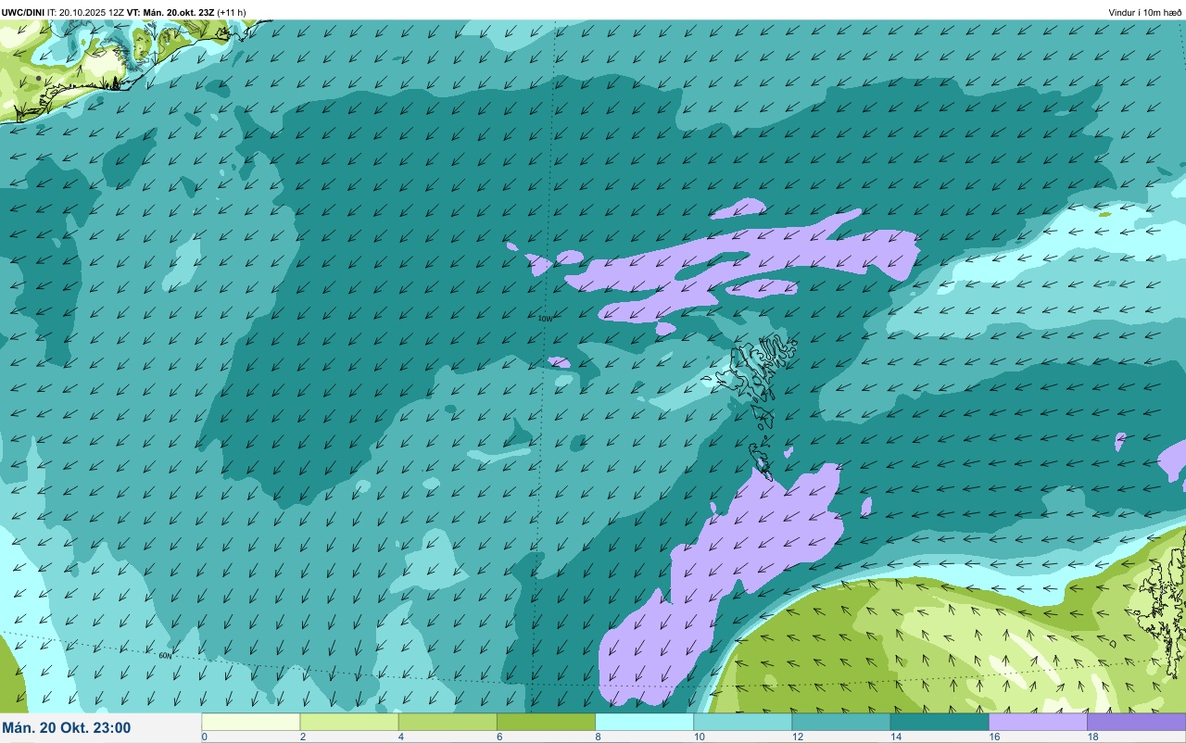Click the legend value "16"

[992, 737]
